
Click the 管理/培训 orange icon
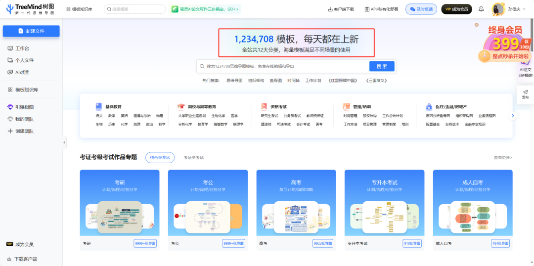(346, 107)
